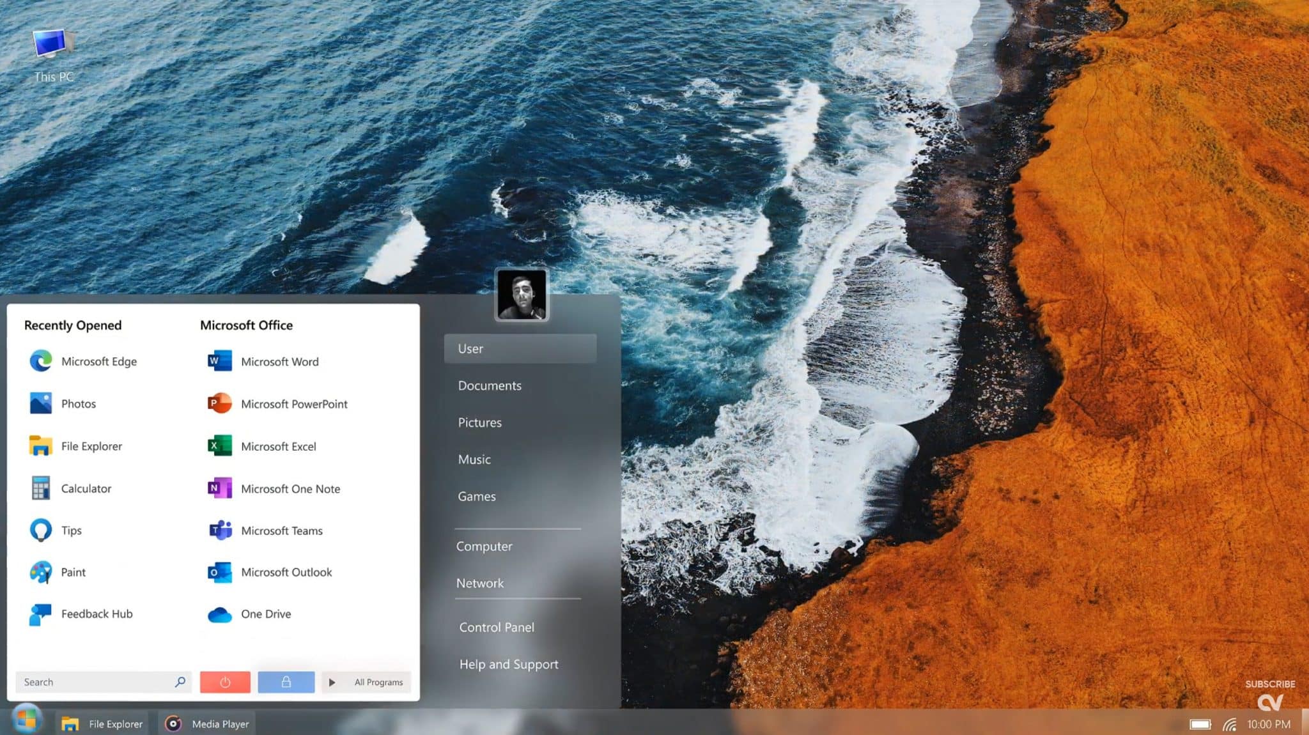The height and width of the screenshot is (735, 1309).
Task: Click the user profile picture
Action: click(x=521, y=295)
